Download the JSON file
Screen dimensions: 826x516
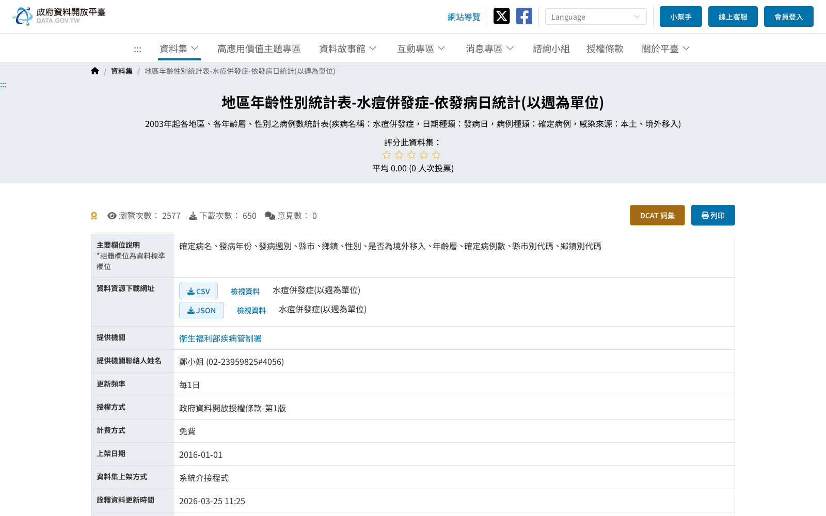(201, 310)
